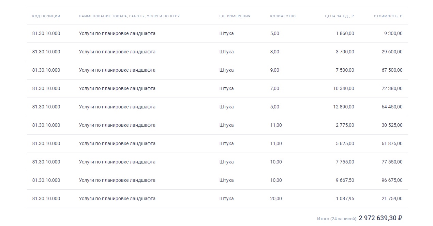Click the 'Код позиции' column header
This screenshot has width=433, height=226.
(x=46, y=16)
